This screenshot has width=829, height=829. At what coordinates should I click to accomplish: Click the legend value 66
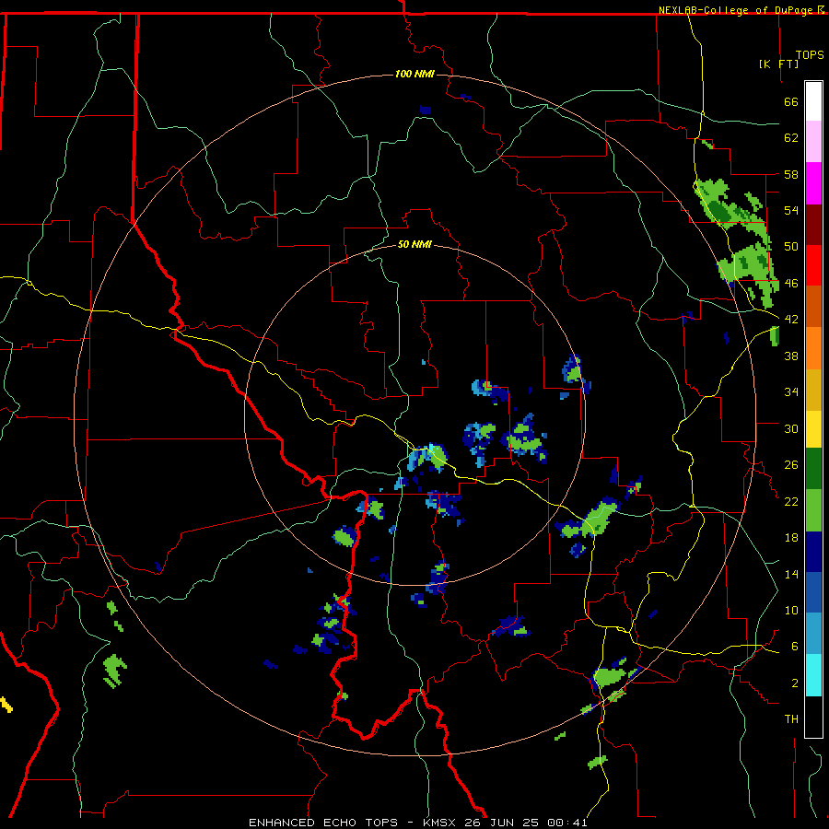[x=791, y=101]
